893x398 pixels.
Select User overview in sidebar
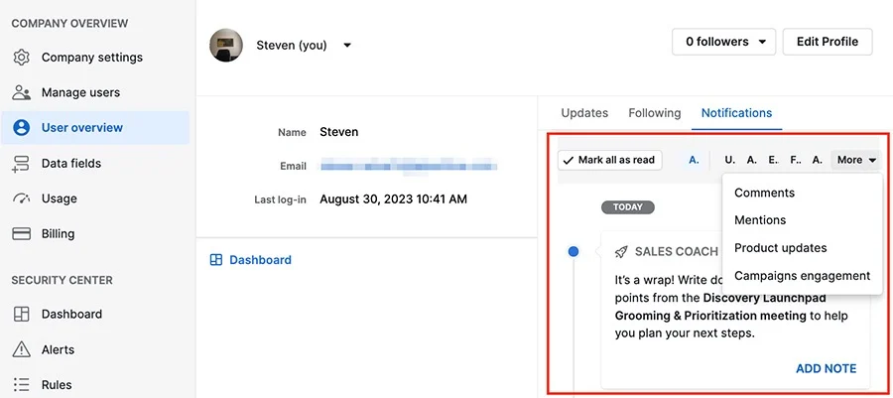(x=95, y=128)
